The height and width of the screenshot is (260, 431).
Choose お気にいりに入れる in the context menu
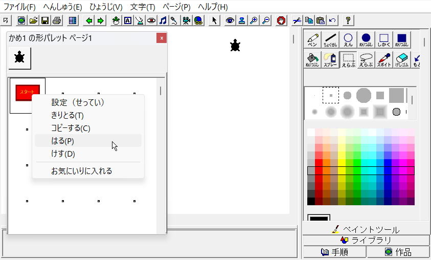point(88,171)
